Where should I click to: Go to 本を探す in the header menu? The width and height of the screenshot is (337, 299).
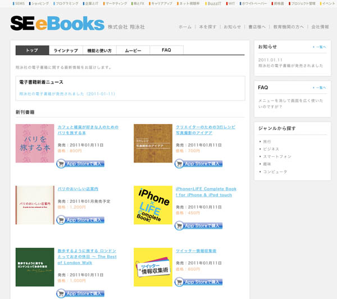click(x=207, y=27)
